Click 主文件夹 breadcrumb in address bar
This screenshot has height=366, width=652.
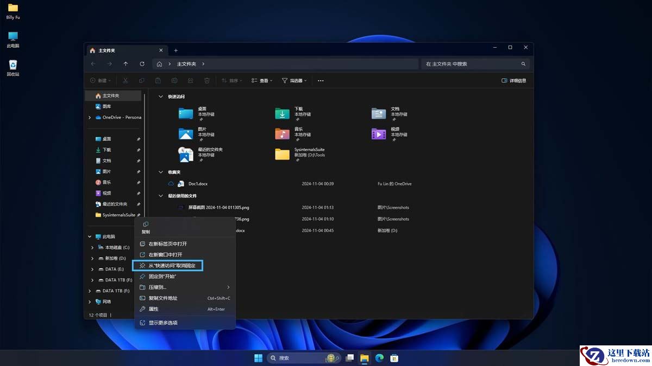click(x=186, y=64)
